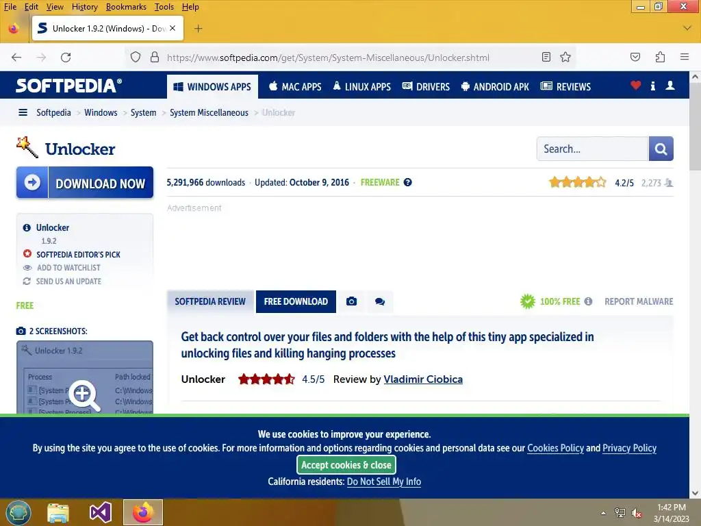Open the View menu
701x526 pixels.
tap(55, 7)
